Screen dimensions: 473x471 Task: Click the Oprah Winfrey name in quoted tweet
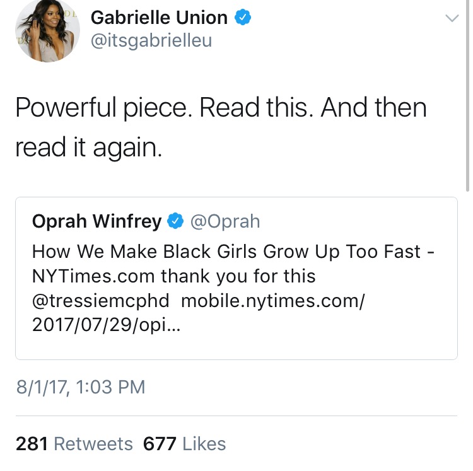[x=96, y=221]
